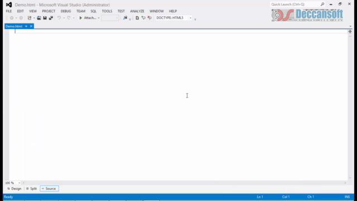
Task: Switch to Source view
Action: tap(50, 189)
